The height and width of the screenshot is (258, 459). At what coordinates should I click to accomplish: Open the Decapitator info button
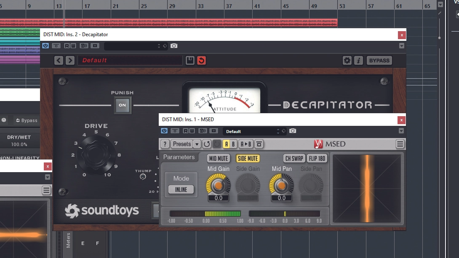pyautogui.click(x=358, y=61)
